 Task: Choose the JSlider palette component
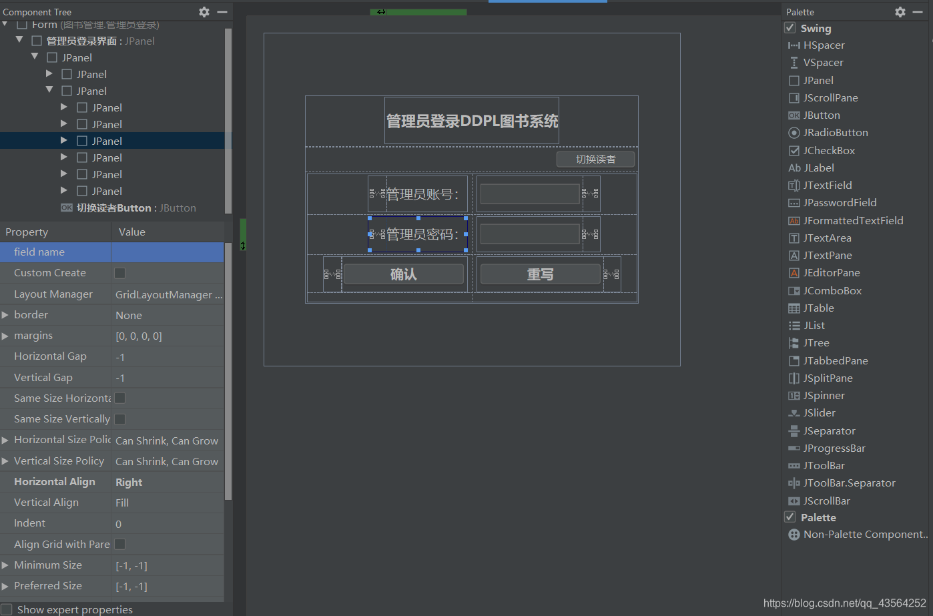pyautogui.click(x=812, y=413)
